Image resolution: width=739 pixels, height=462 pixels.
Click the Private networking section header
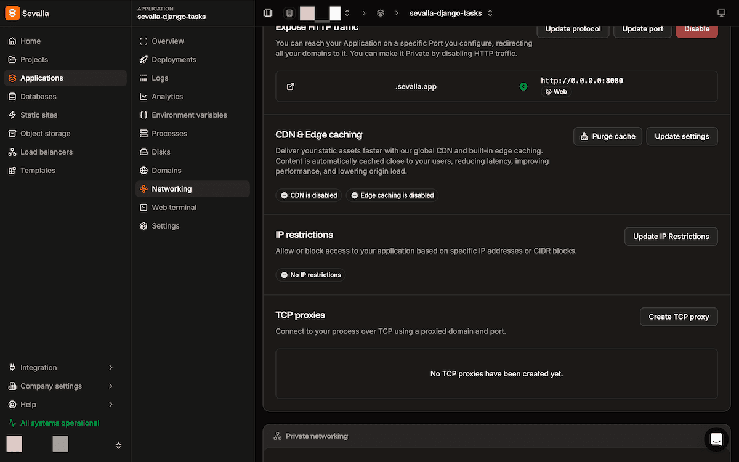tap(496, 436)
